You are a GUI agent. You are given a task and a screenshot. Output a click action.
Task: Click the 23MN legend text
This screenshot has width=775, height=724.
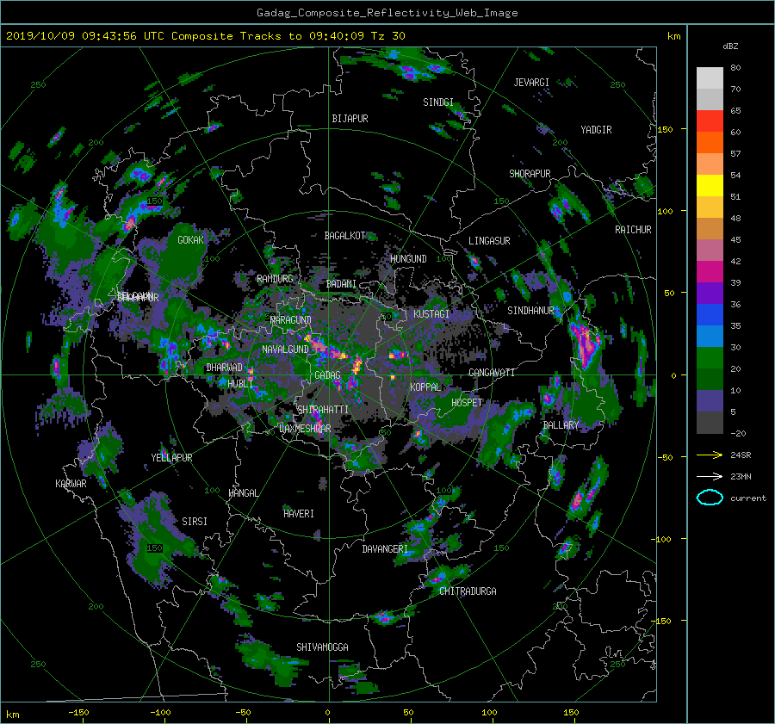point(741,477)
